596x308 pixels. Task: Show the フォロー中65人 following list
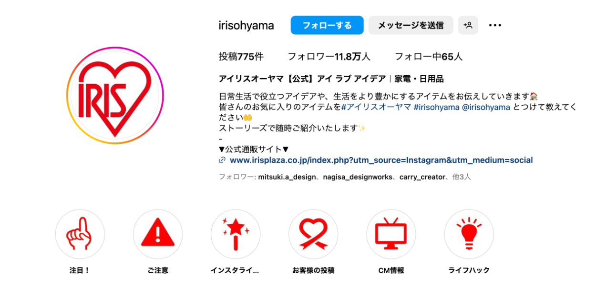coord(429,57)
